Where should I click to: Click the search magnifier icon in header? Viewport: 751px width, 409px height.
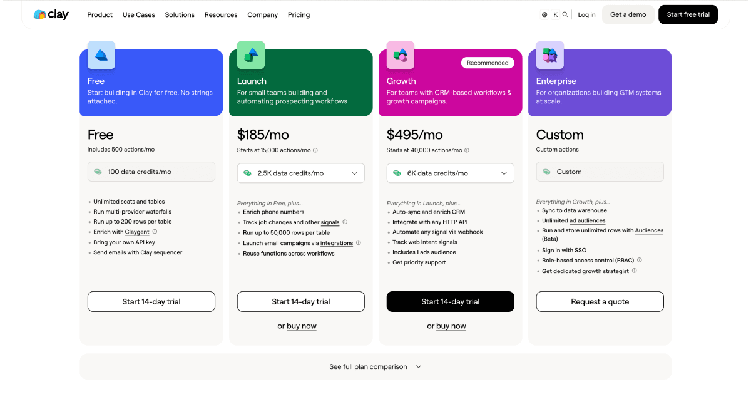pos(565,14)
